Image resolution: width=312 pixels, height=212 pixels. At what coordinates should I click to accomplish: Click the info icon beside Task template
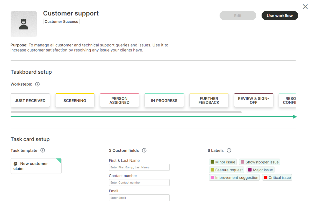(43, 150)
